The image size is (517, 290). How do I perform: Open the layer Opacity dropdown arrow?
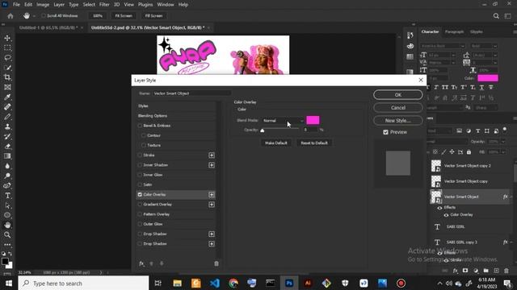tap(503, 142)
